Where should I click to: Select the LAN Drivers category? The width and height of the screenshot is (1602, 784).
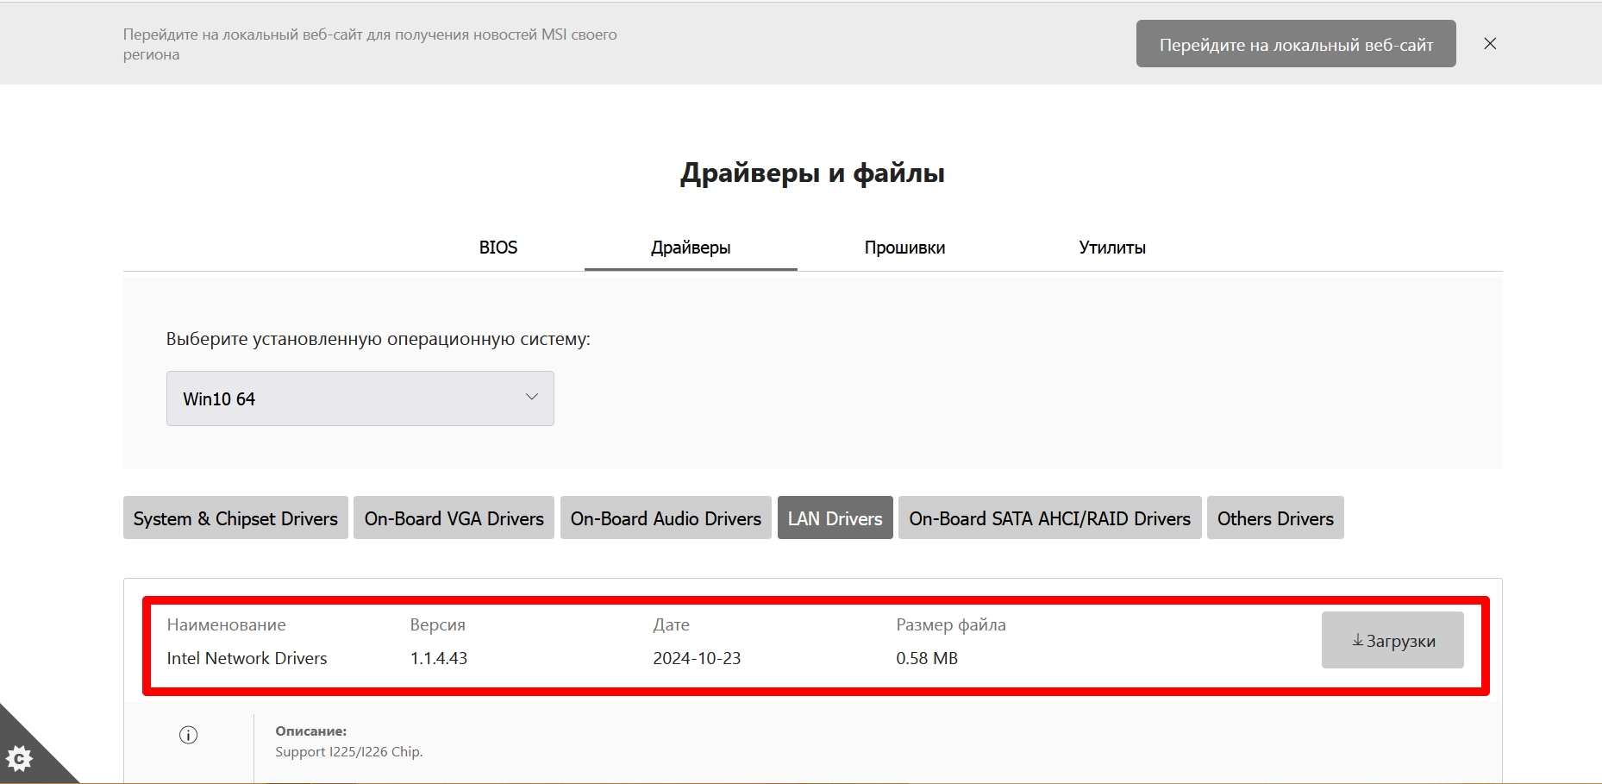(835, 517)
